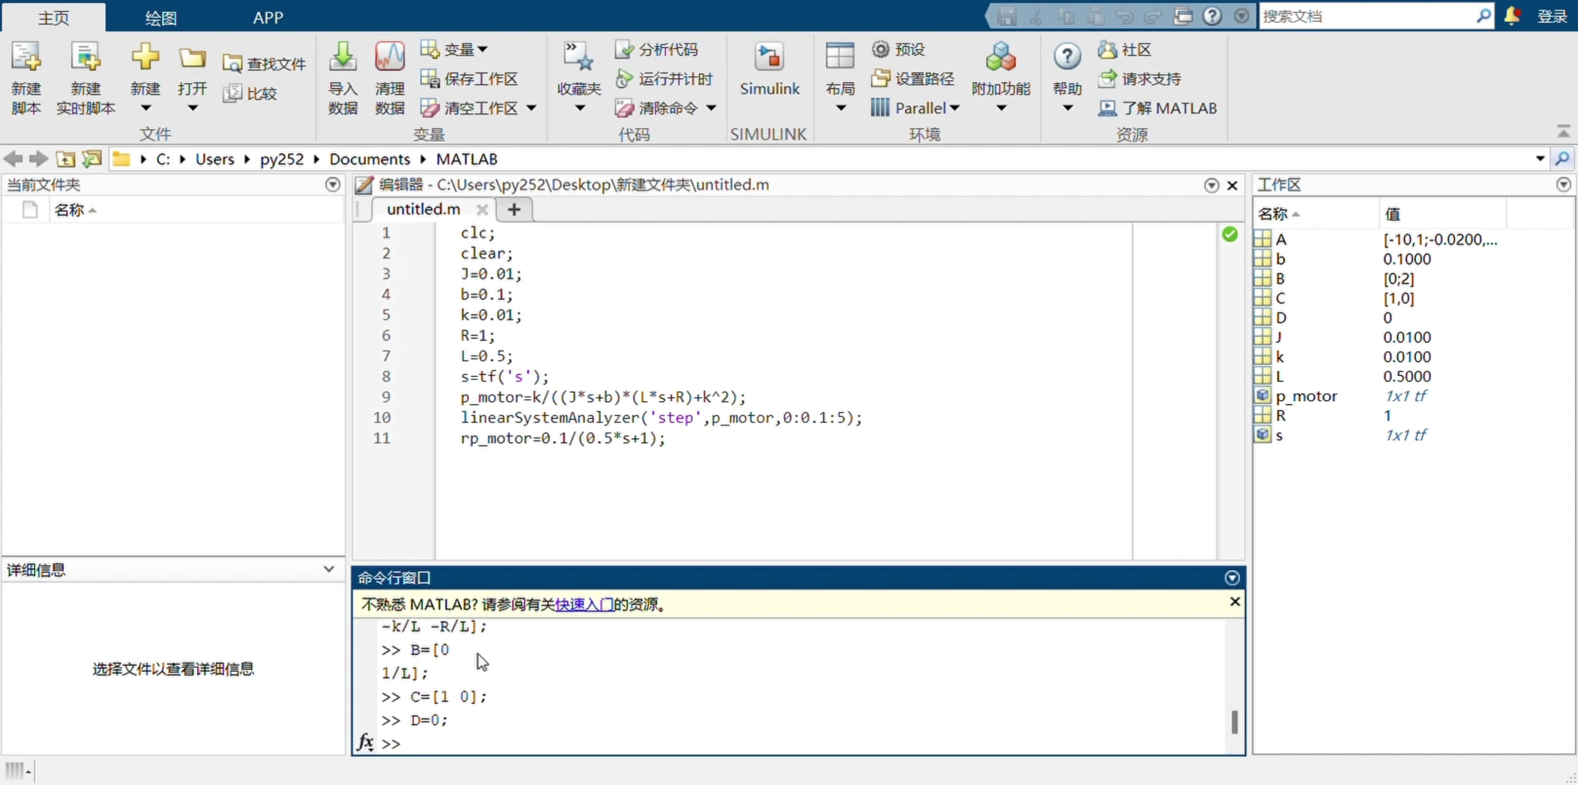Click the notification bell icon
Image resolution: width=1578 pixels, height=785 pixels.
tap(1511, 16)
